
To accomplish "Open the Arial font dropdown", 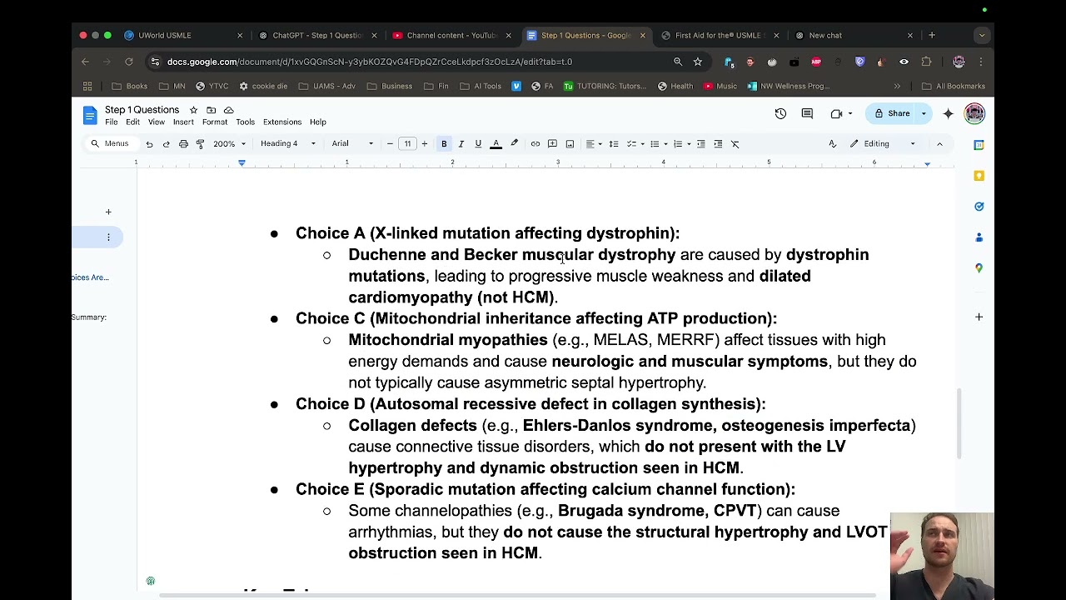I will 352,144.
